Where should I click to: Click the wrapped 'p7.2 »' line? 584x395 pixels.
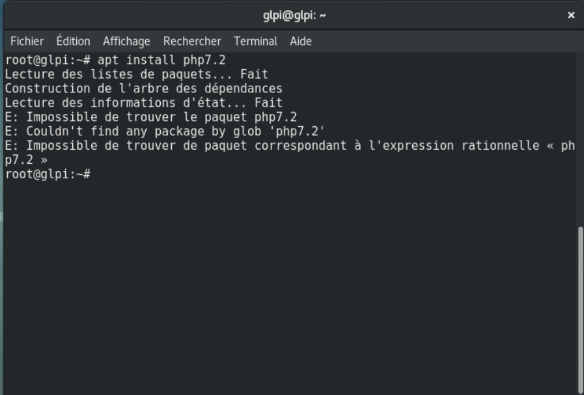[26, 160]
